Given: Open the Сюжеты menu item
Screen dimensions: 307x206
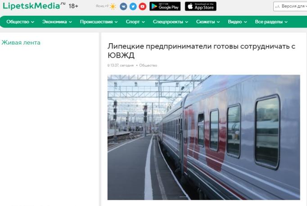Looking at the screenshot, I should coord(205,22).
